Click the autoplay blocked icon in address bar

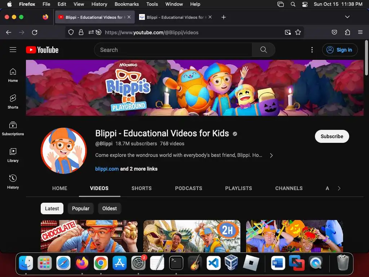[99, 32]
